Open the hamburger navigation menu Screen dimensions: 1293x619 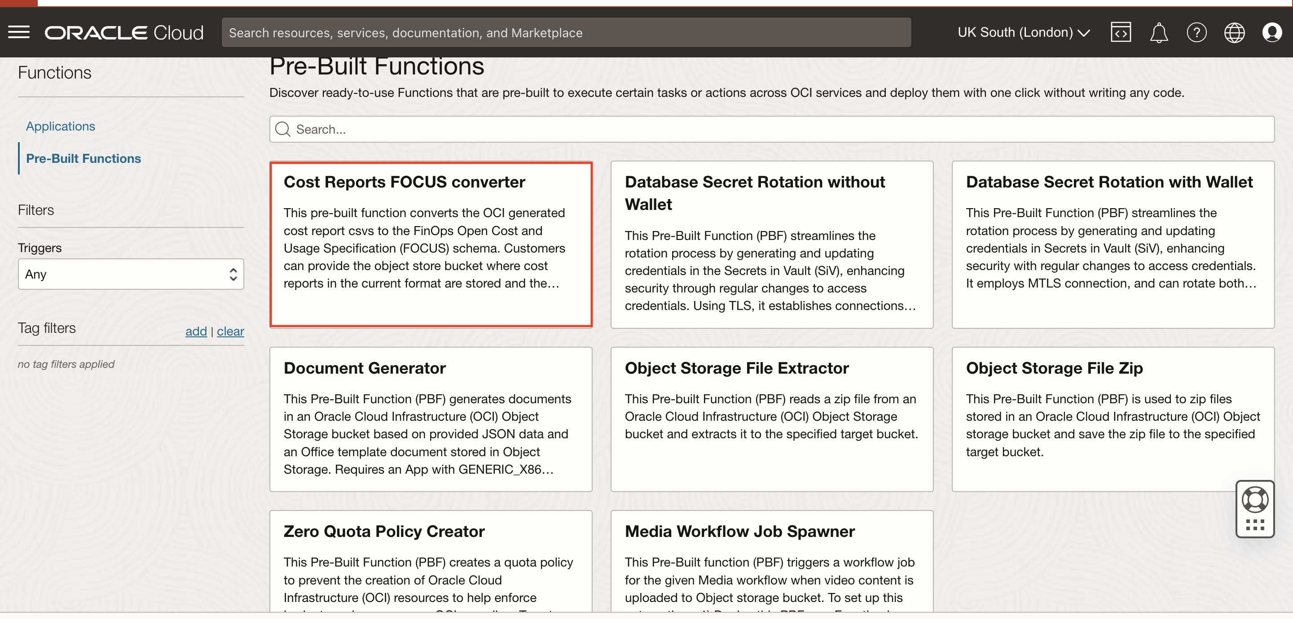18,31
